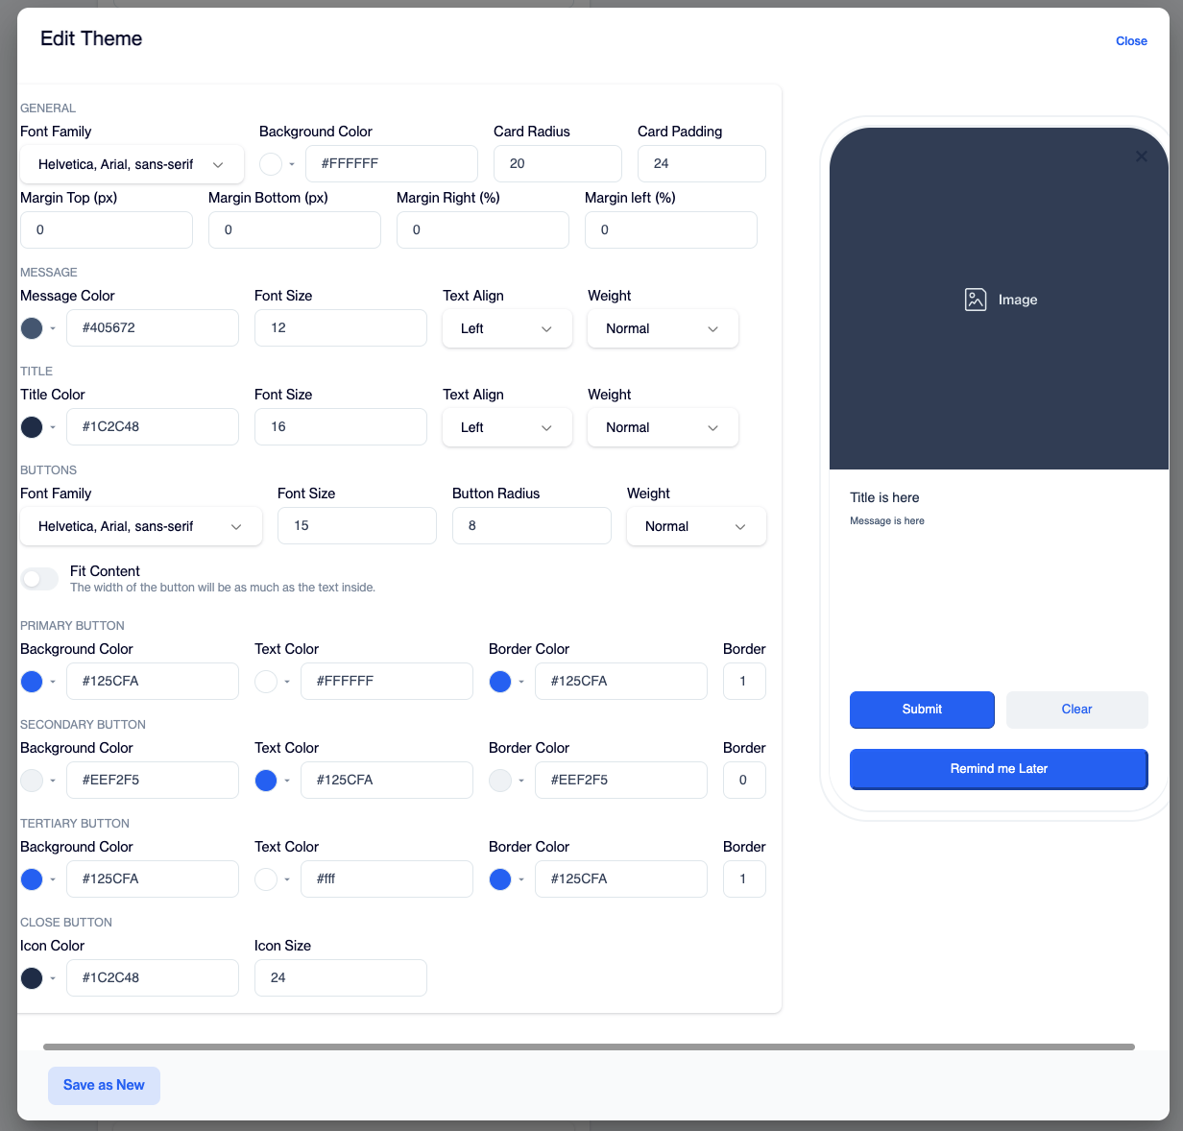The height and width of the screenshot is (1131, 1183).
Task: Click the horizontal scrollbar above Save as New
Action: tap(589, 1047)
